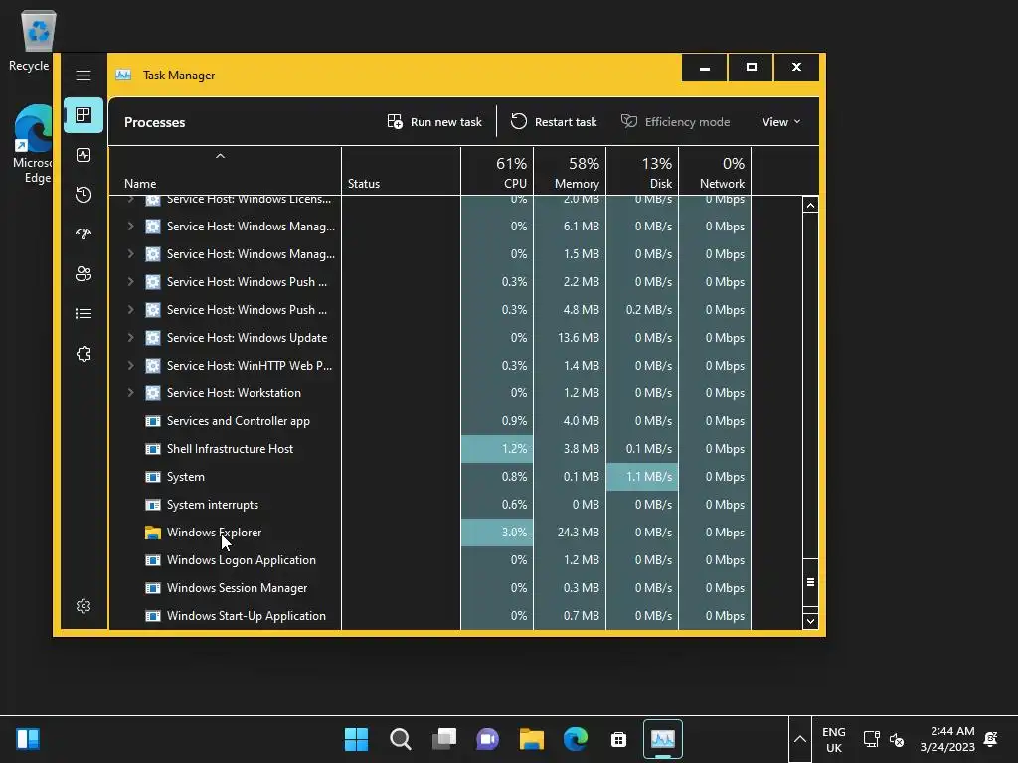Click the Efficiency mode button
The image size is (1018, 763).
675,122
